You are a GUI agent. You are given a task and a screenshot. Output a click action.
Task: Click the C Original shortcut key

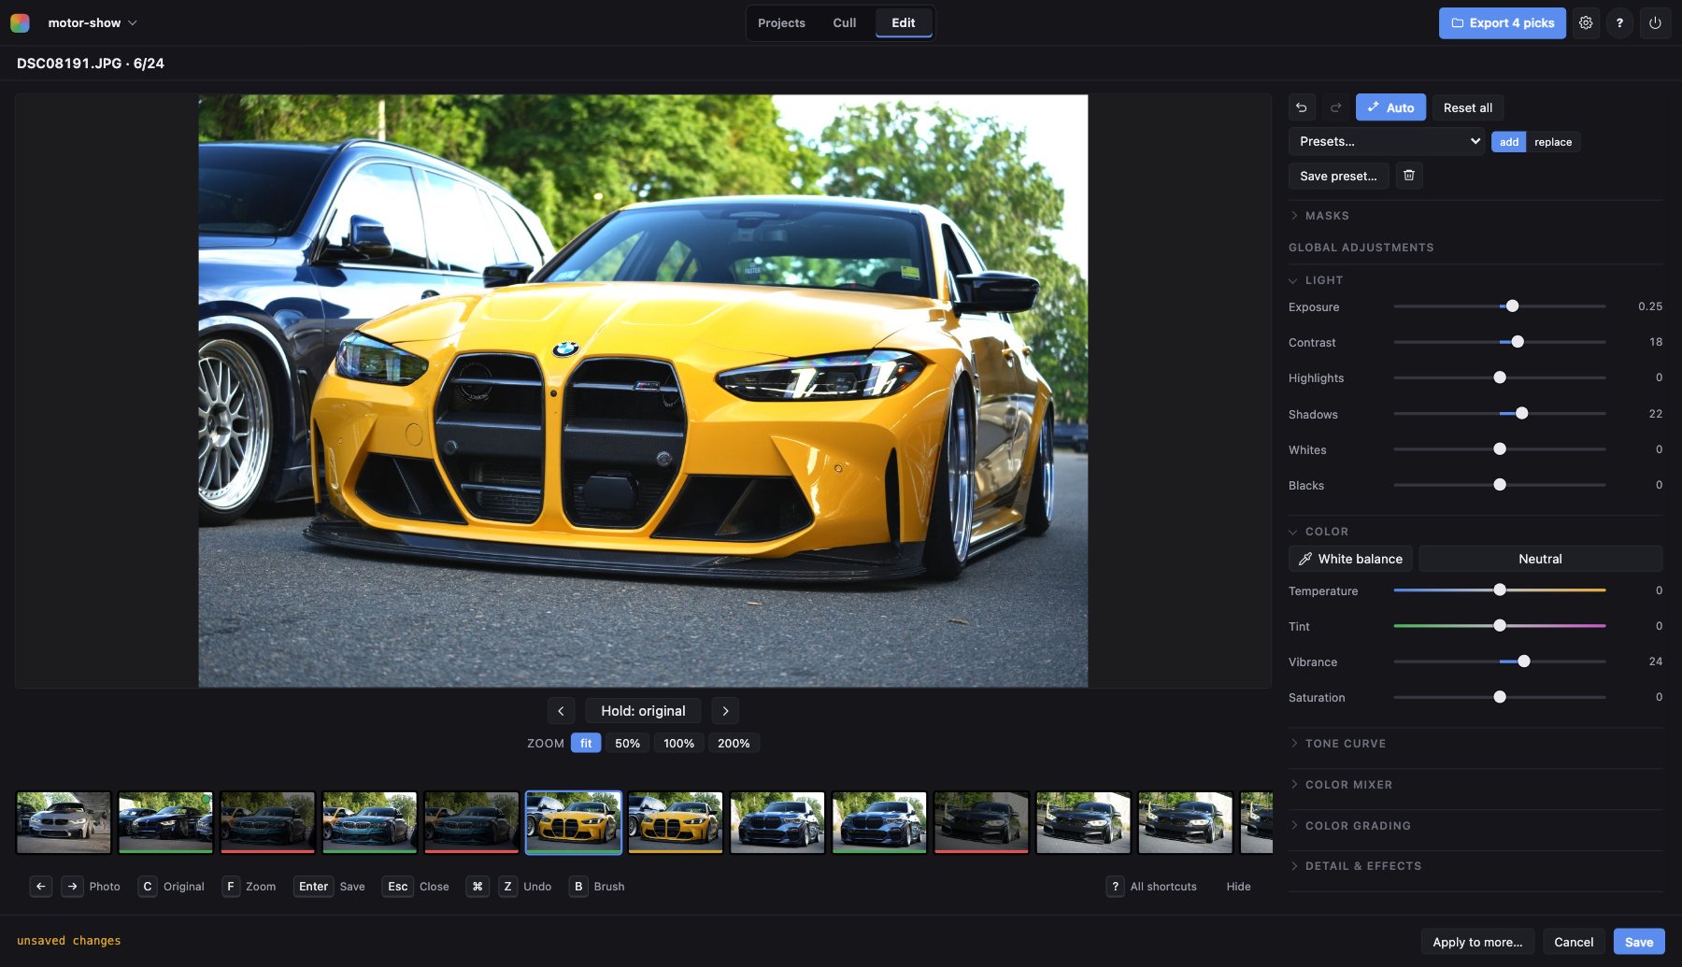(148, 887)
